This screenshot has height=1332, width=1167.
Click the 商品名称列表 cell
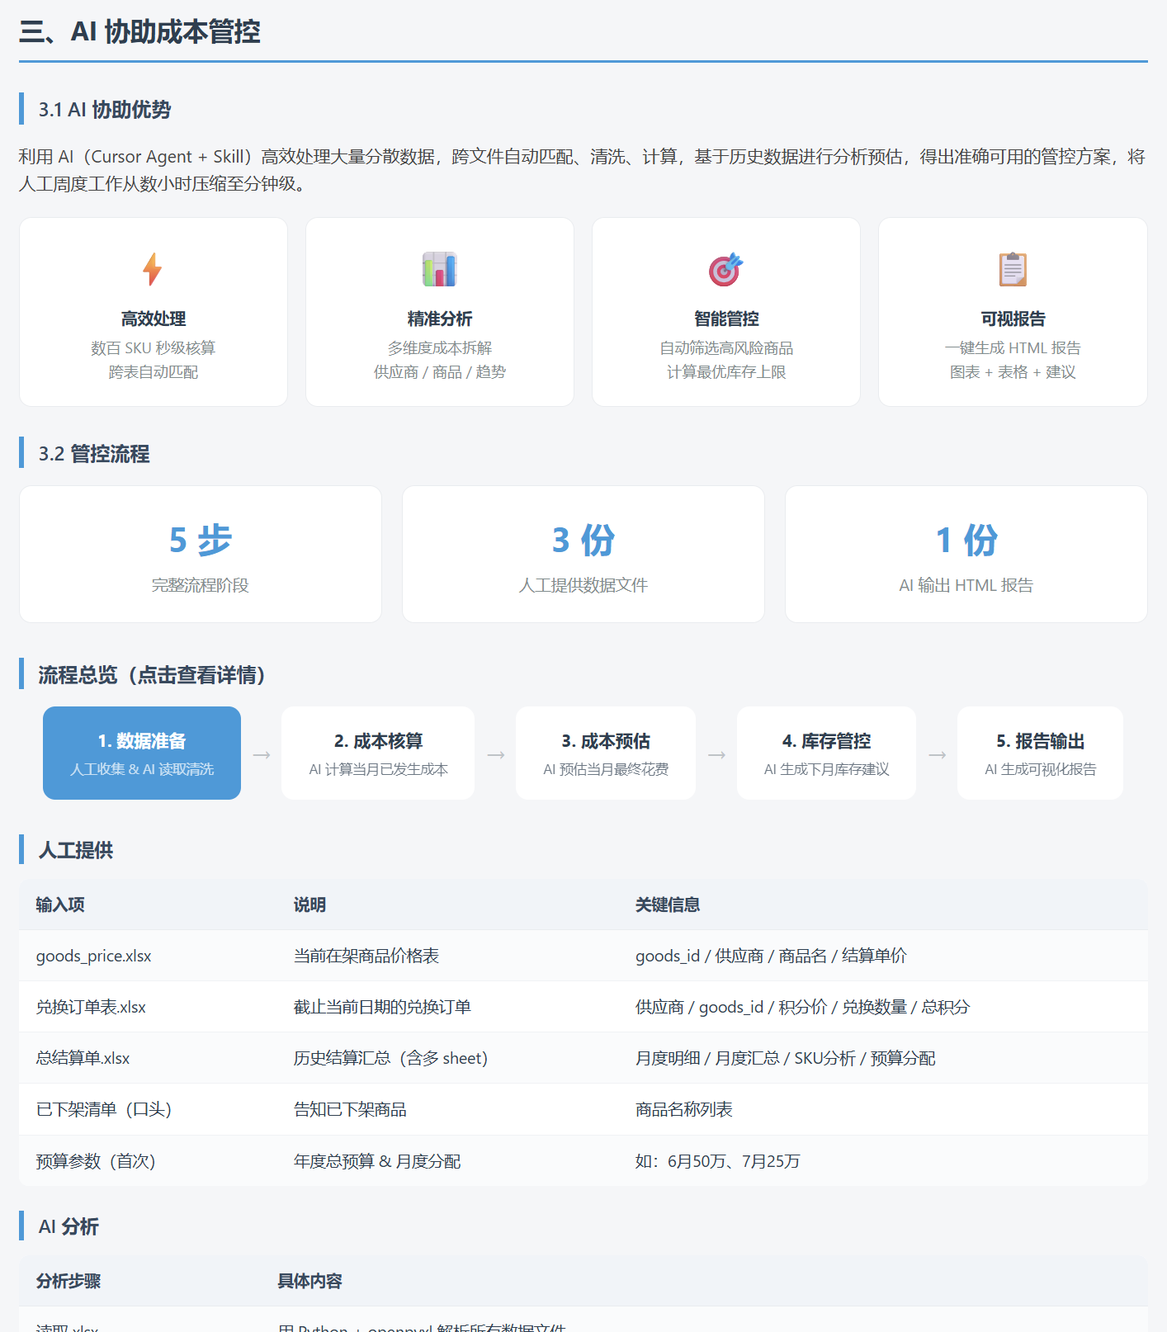pos(683,1109)
